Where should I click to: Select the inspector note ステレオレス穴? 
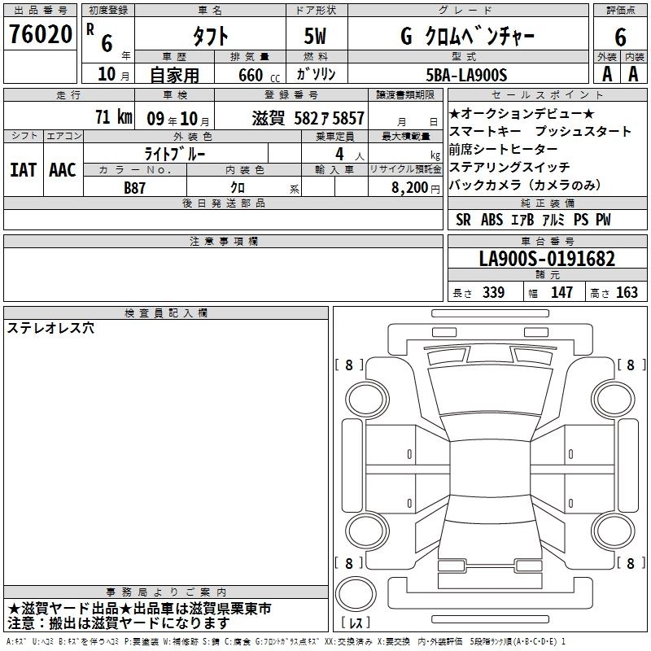[50, 328]
